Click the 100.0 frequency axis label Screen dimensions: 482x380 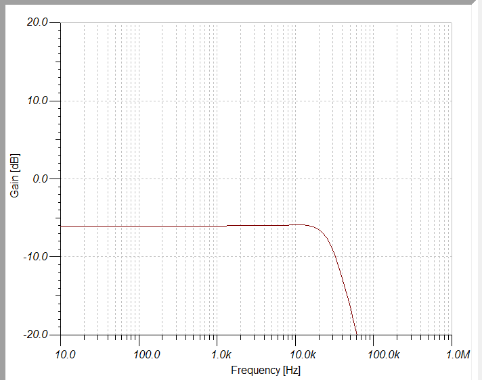[146, 354]
